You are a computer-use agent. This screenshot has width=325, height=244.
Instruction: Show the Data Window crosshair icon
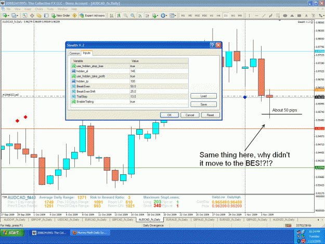[x=32, y=16]
